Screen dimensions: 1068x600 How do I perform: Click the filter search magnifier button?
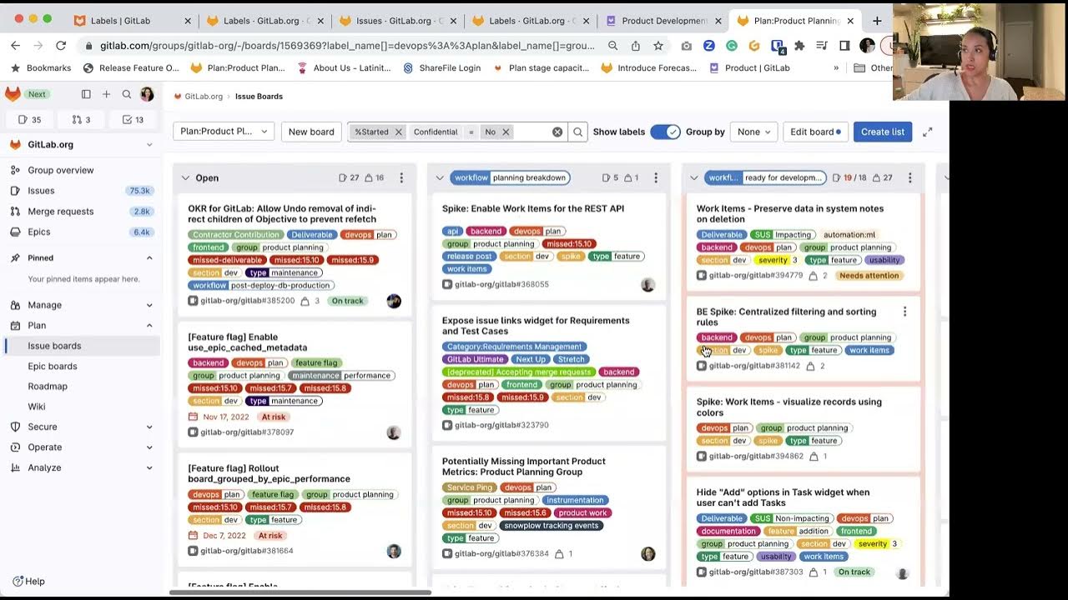577,132
